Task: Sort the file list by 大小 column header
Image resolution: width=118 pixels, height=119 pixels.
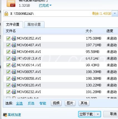Action: pyautogui.click(x=93, y=31)
